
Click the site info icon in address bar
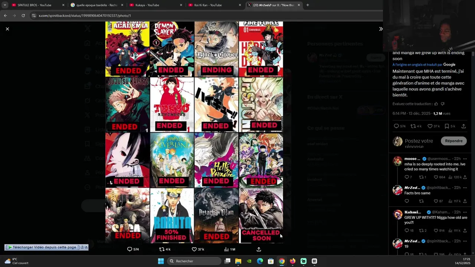(x=34, y=16)
